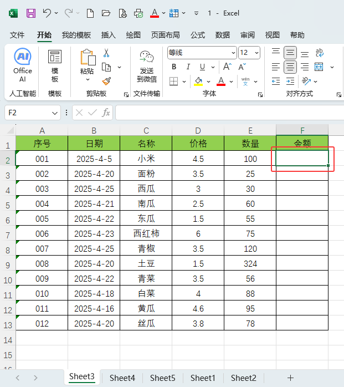The image size is (344, 387).
Task: Apply red font color in title bar
Action: tap(155, 13)
